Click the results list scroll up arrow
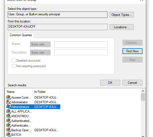153x137 pixels. (x=143, y=91)
